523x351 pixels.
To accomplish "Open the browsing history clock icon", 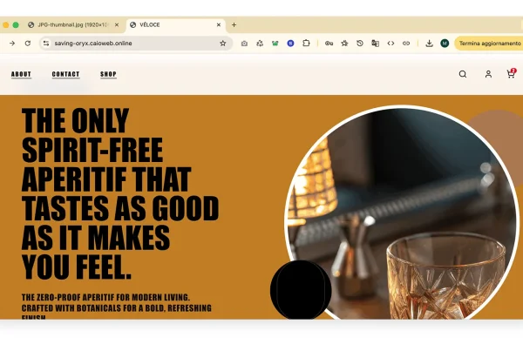I will pos(359,44).
